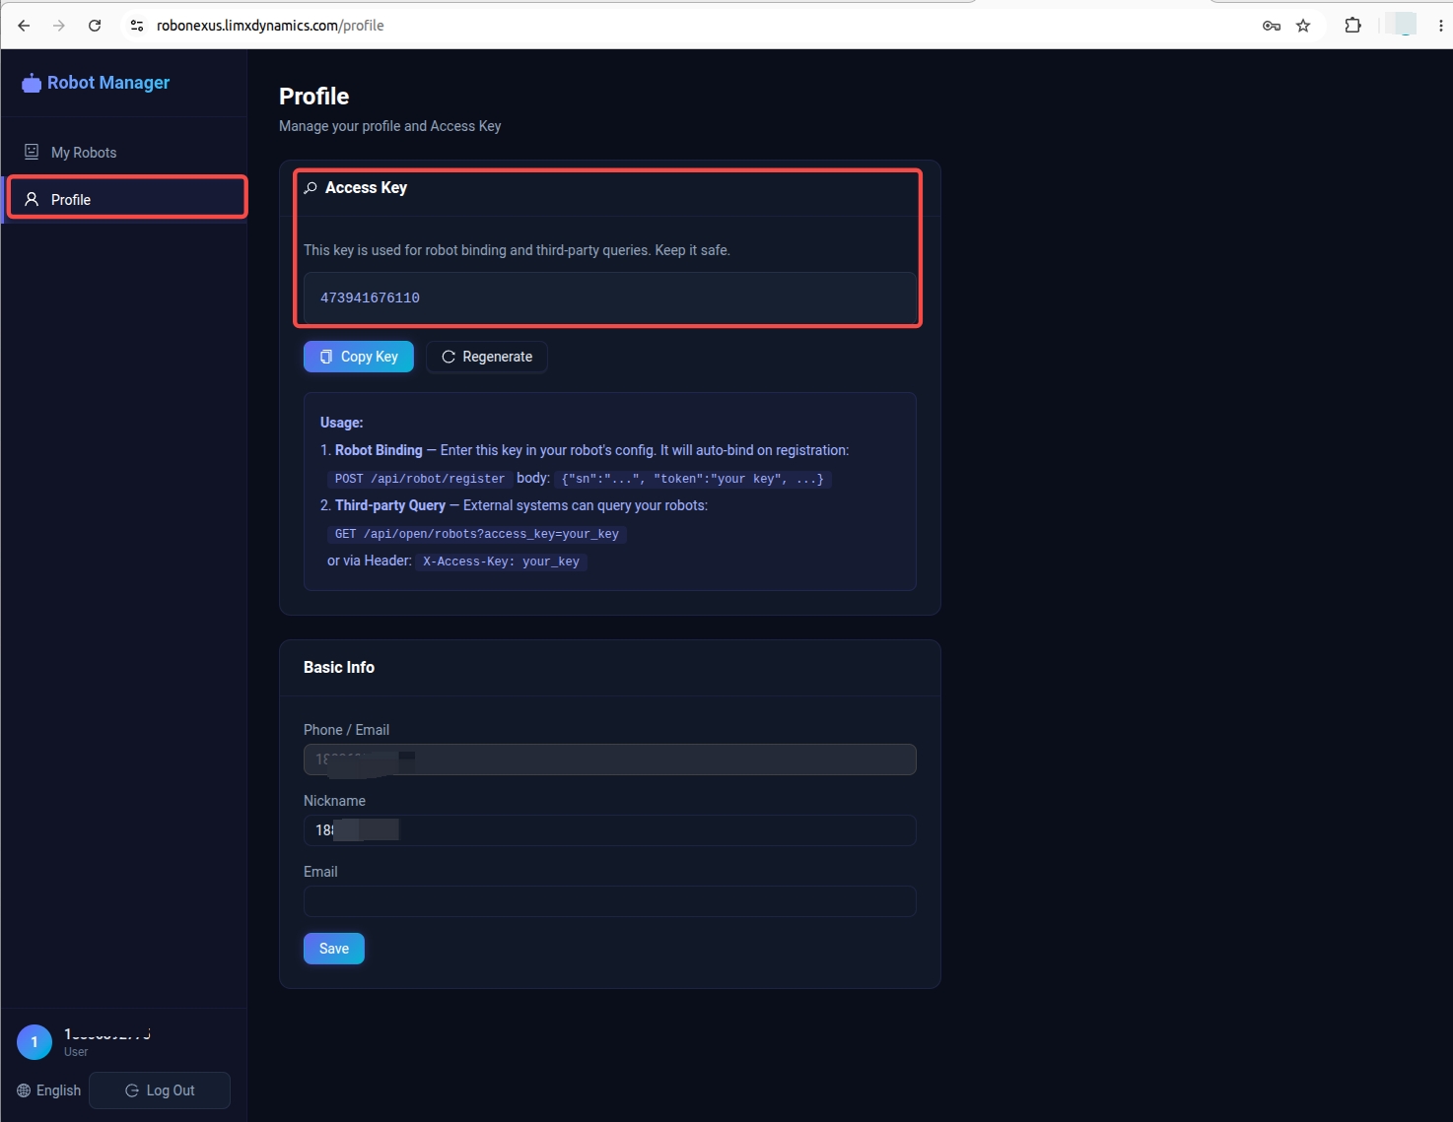Open the browser extensions puzzle icon
The image size is (1453, 1122).
1352,26
